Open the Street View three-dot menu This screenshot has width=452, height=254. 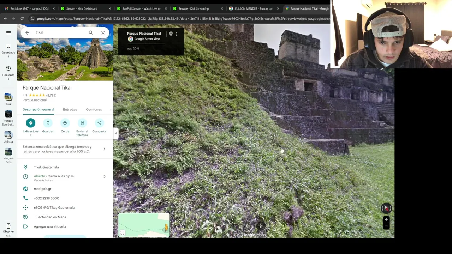click(x=177, y=34)
